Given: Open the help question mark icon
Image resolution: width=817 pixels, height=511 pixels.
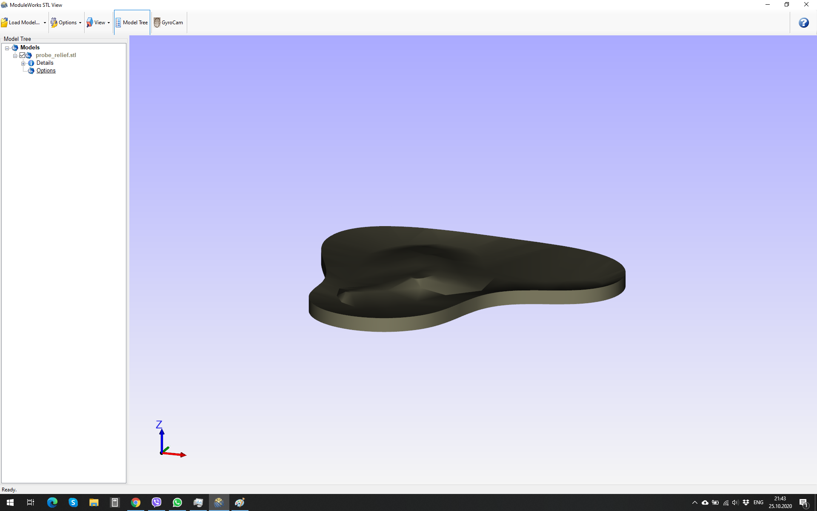Looking at the screenshot, I should tap(803, 23).
